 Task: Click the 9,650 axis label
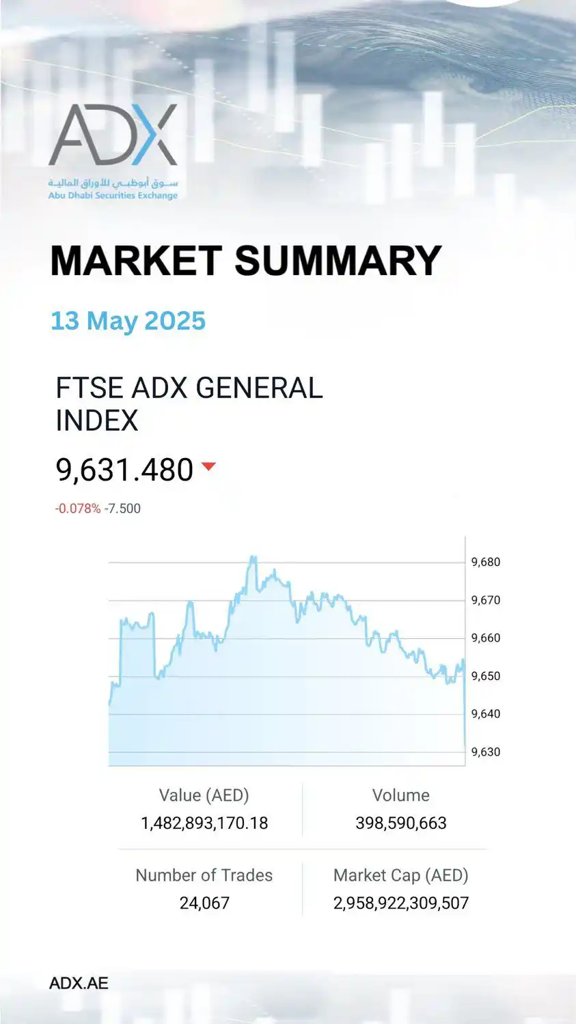tap(486, 677)
